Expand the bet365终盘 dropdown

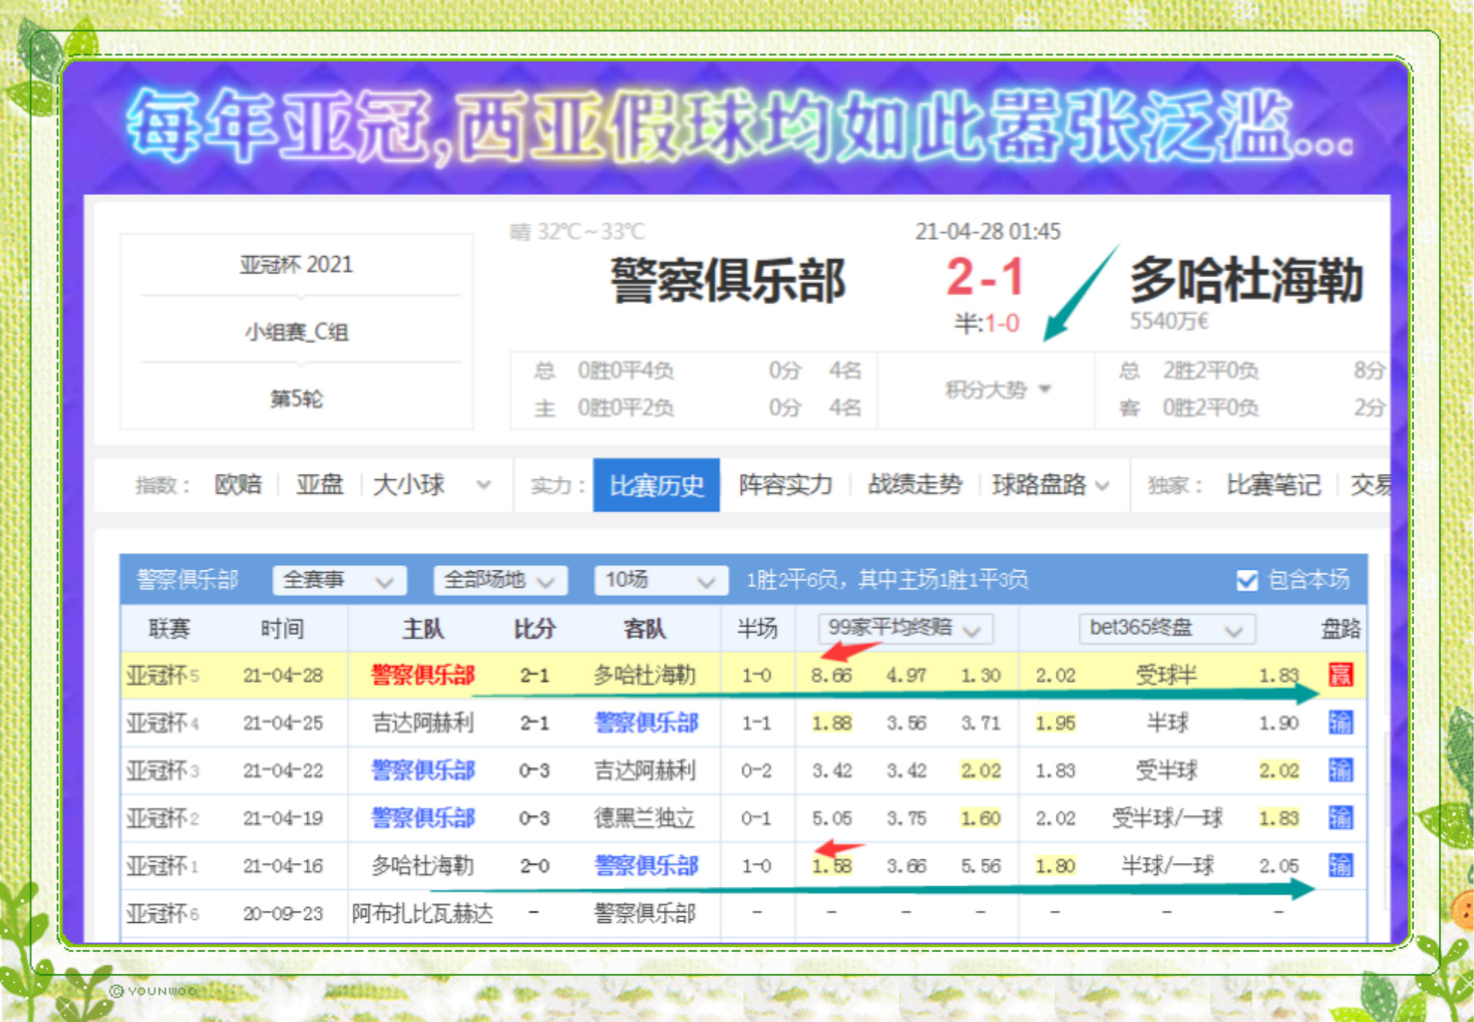tap(1167, 629)
